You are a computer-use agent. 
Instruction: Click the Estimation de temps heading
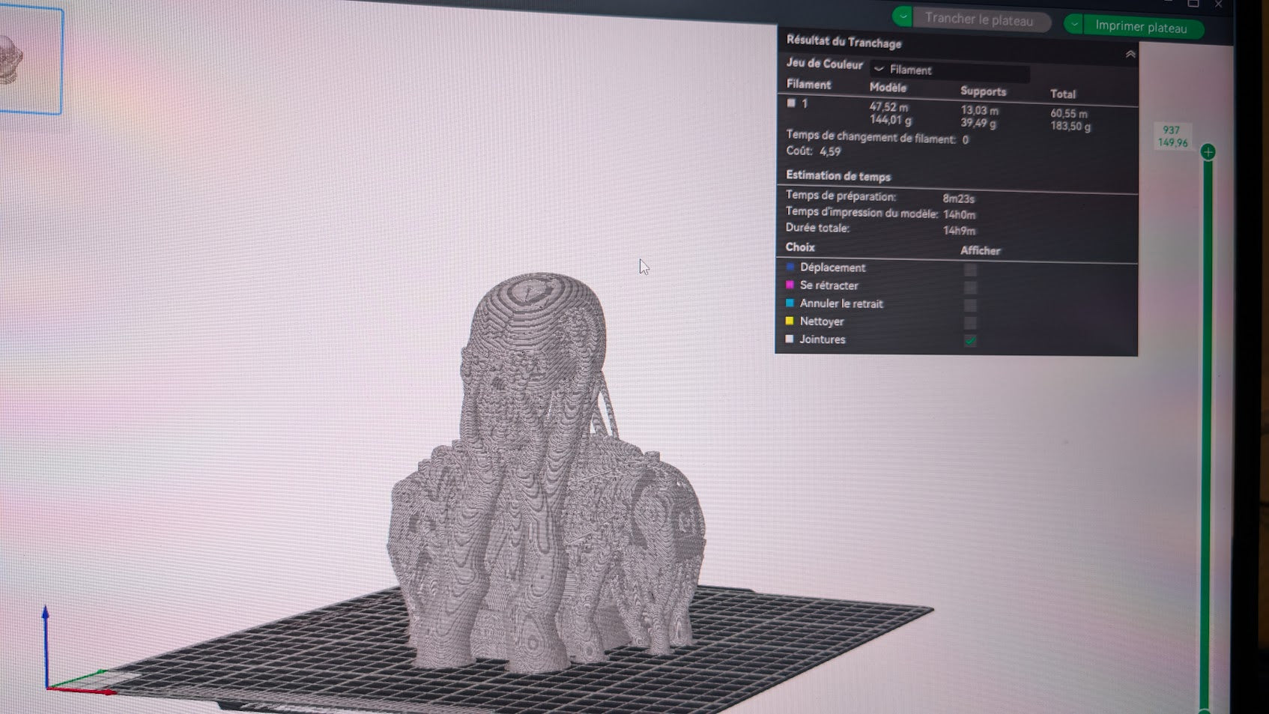[x=838, y=176]
